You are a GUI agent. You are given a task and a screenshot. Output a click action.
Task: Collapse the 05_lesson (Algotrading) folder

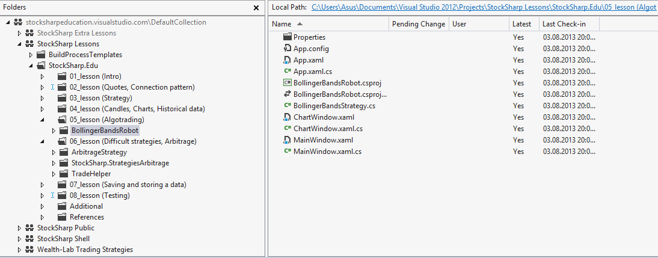coord(42,120)
